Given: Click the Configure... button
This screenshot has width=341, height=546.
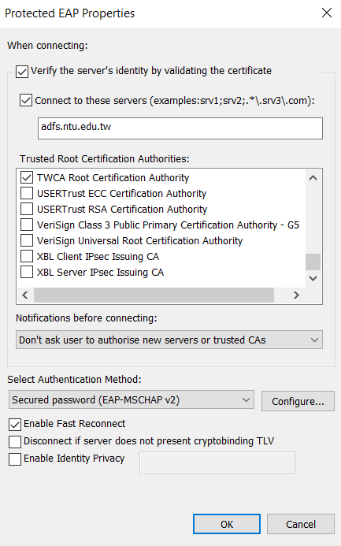Looking at the screenshot, I should 298,401.
